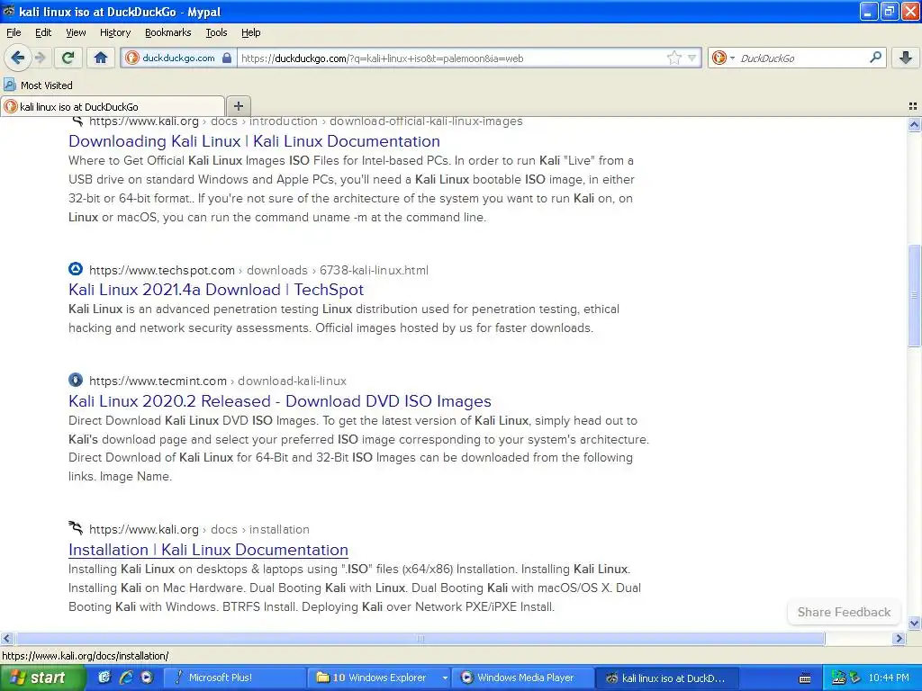Click the vertical scrollbar thumb
The width and height of the screenshot is (922, 691).
(914, 295)
